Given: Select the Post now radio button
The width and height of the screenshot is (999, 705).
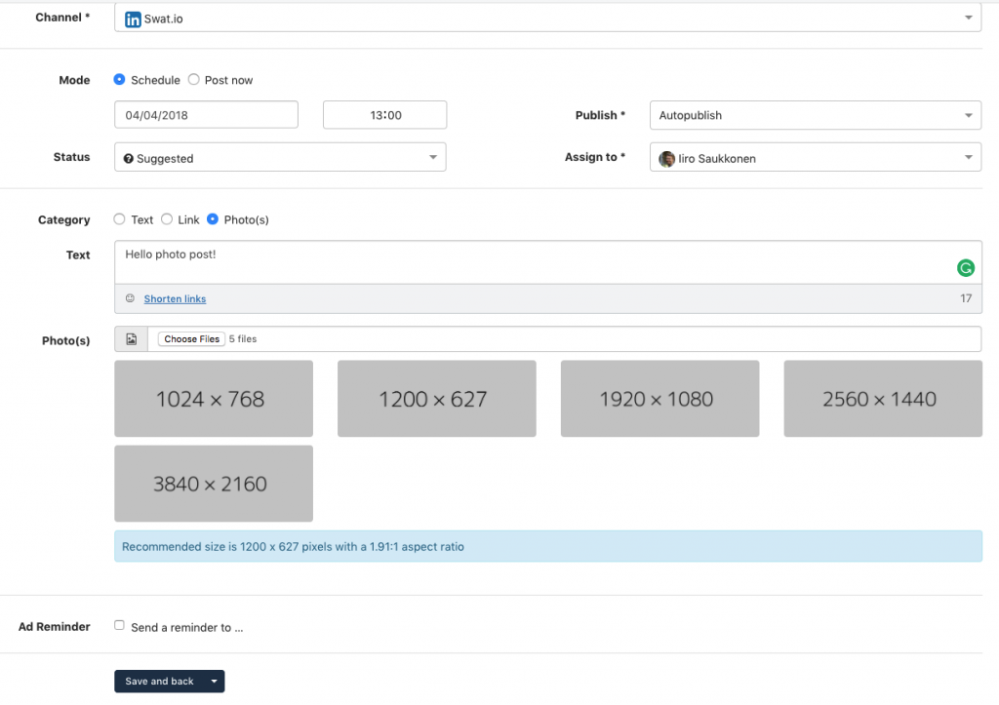Looking at the screenshot, I should point(194,80).
